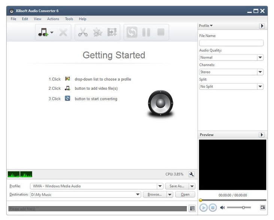This screenshot has width=274, height=220.
Task: Open the Channels dropdown showing Stereo
Action: point(231,72)
